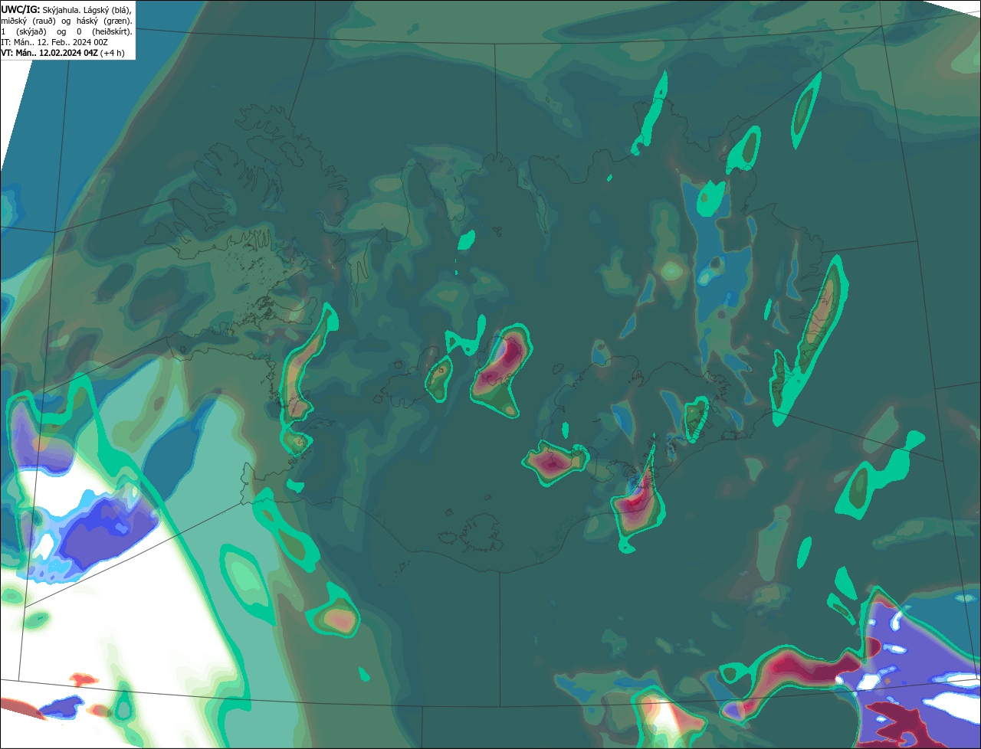
Task: Click the text "háský (græn)."
Action: pos(104,21)
